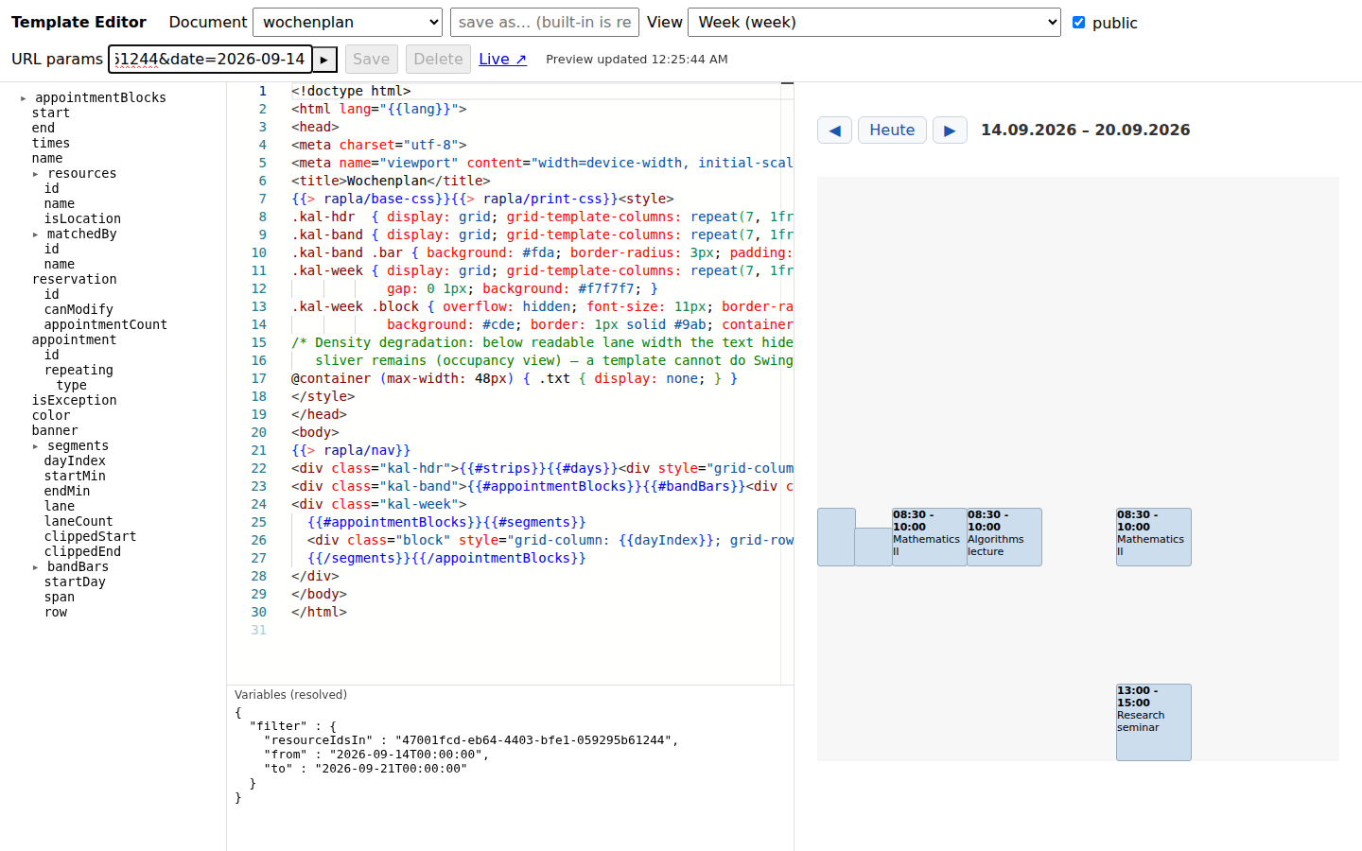Select the 'startDay' variable in tree
Viewport: 1362px width, 851px height.
[x=75, y=582]
